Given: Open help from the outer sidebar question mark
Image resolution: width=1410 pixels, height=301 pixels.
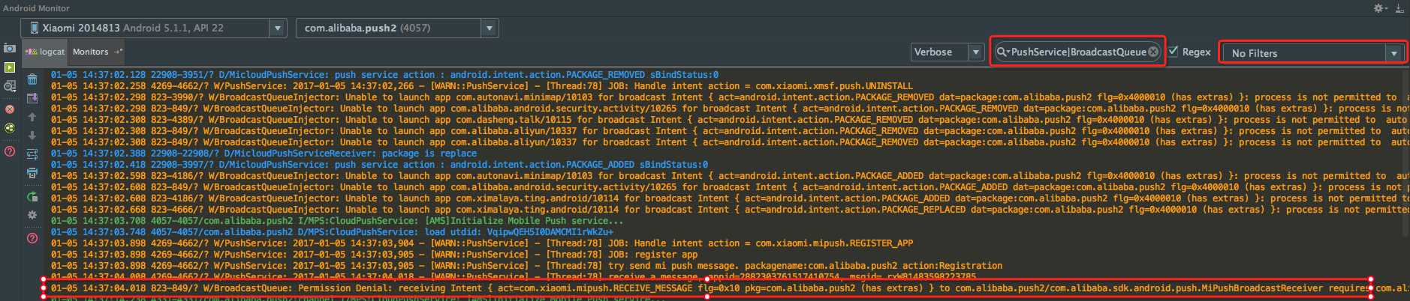Looking at the screenshot, I should click(x=10, y=151).
